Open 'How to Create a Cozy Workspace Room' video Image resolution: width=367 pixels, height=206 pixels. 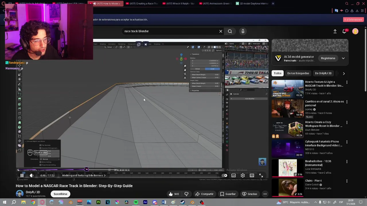(288, 129)
